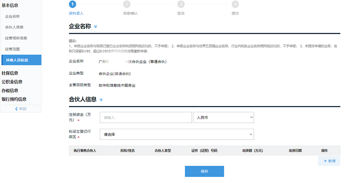Screen dimensions: 350x183
Task: Open the 人民币 currency dropdown
Action: [x=223, y=117]
